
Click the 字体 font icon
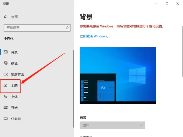tap(6, 97)
